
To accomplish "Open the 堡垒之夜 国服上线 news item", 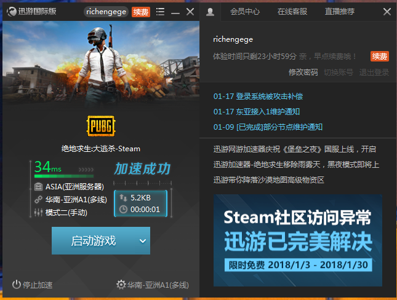I will (294, 149).
